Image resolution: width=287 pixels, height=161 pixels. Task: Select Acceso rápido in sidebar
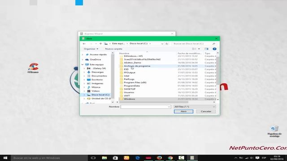(x=98, y=55)
